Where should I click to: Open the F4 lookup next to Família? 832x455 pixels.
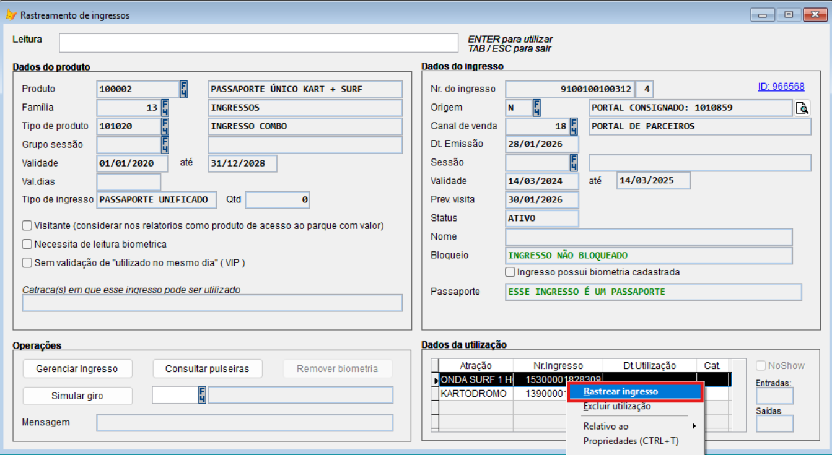coord(165,108)
